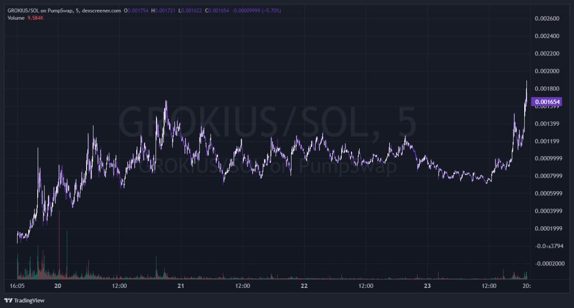Click the 0.0001999 price axis label

(x=548, y=228)
